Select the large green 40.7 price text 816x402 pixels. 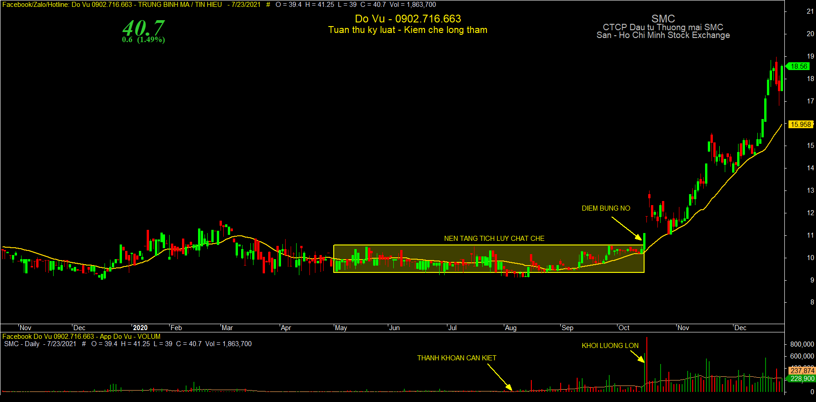click(x=143, y=28)
